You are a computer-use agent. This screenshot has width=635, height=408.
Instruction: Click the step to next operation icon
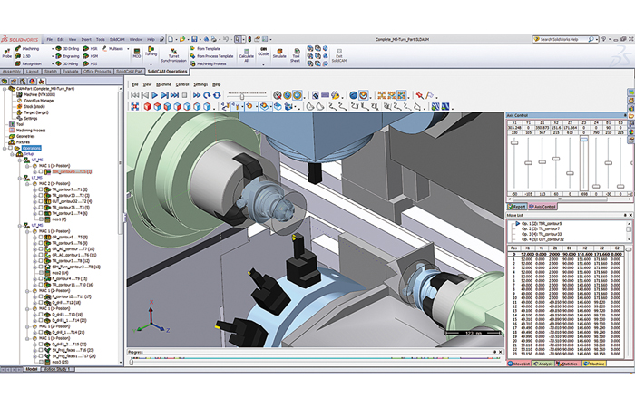(164, 95)
